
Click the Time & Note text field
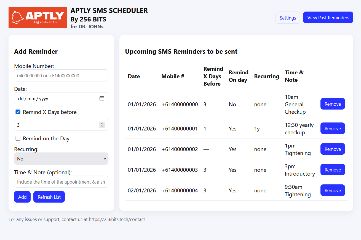pyautogui.click(x=61, y=182)
